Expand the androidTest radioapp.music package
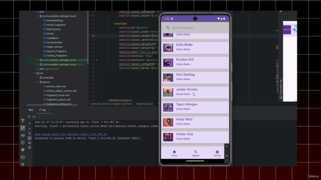 (37, 60)
